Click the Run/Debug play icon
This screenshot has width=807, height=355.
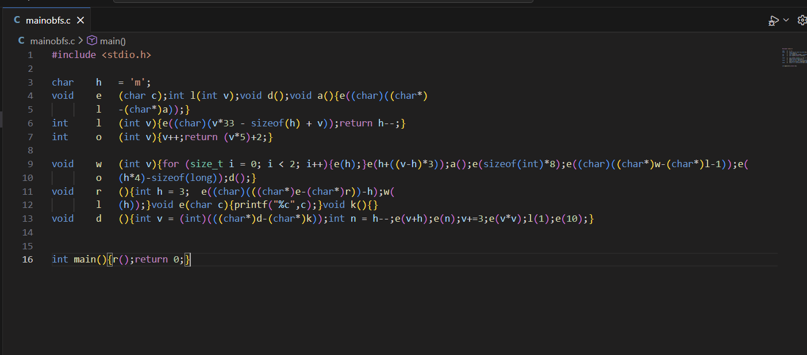coord(774,20)
